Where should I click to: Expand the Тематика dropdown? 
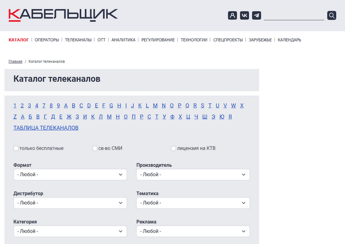[193, 203]
